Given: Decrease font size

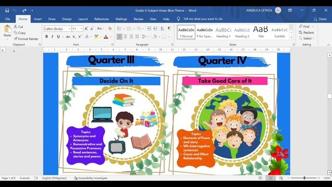Looking at the screenshot, I should click(92, 29).
